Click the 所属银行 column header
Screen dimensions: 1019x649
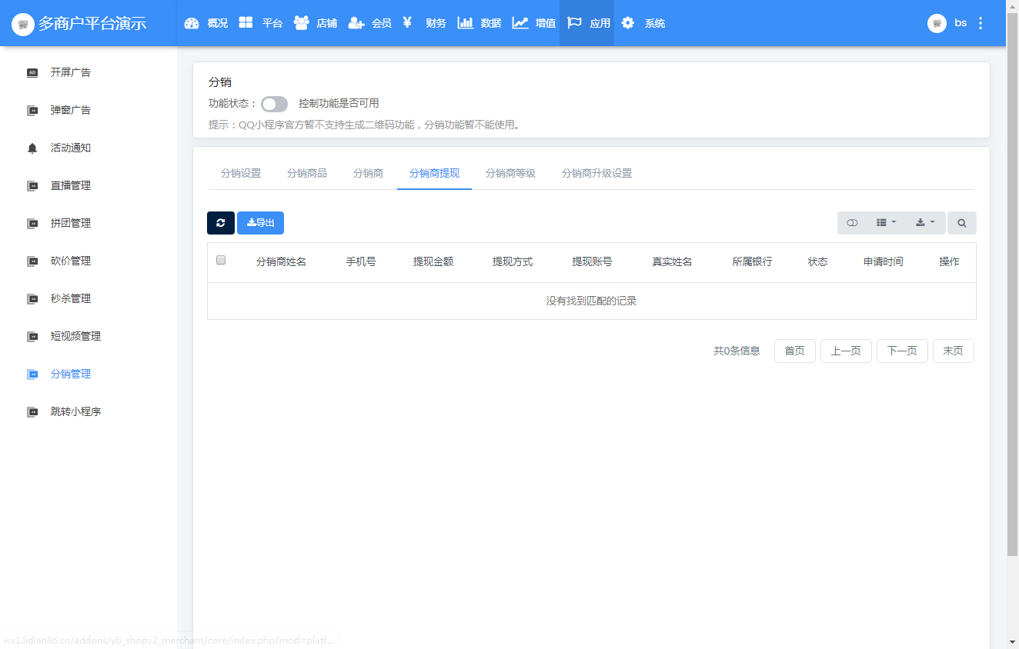point(752,261)
